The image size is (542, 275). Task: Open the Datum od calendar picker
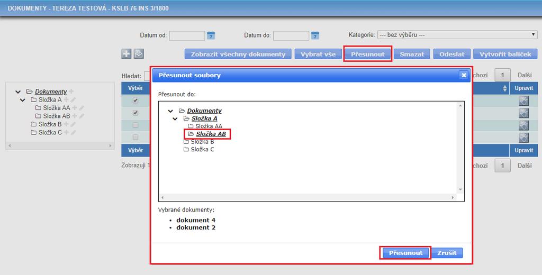pos(211,35)
